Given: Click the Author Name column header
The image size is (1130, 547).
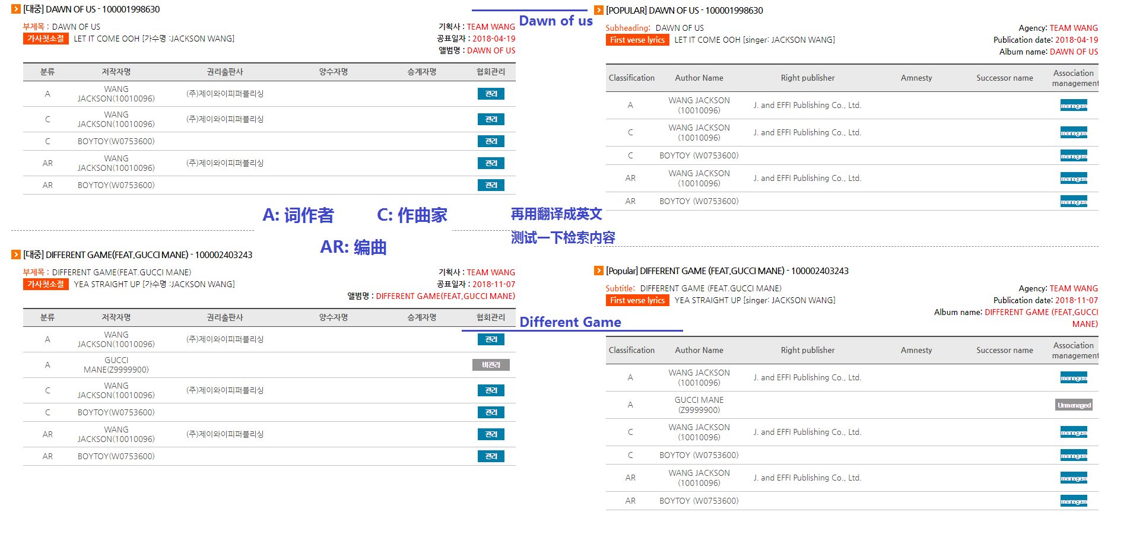Looking at the screenshot, I should [699, 78].
